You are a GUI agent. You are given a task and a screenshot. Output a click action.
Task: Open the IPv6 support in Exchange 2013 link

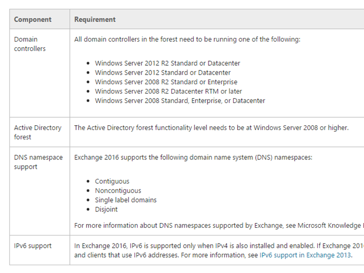click(305, 255)
